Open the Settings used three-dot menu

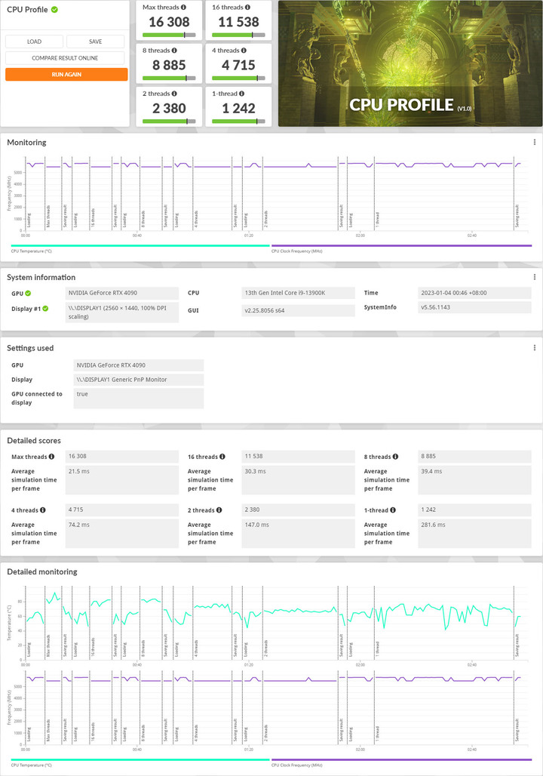[535, 348]
